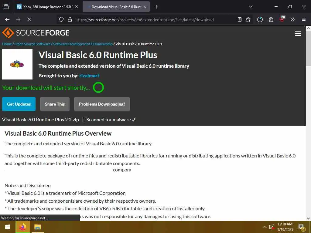
Task: Follow the Home breadcrumb link
Action: [7, 44]
